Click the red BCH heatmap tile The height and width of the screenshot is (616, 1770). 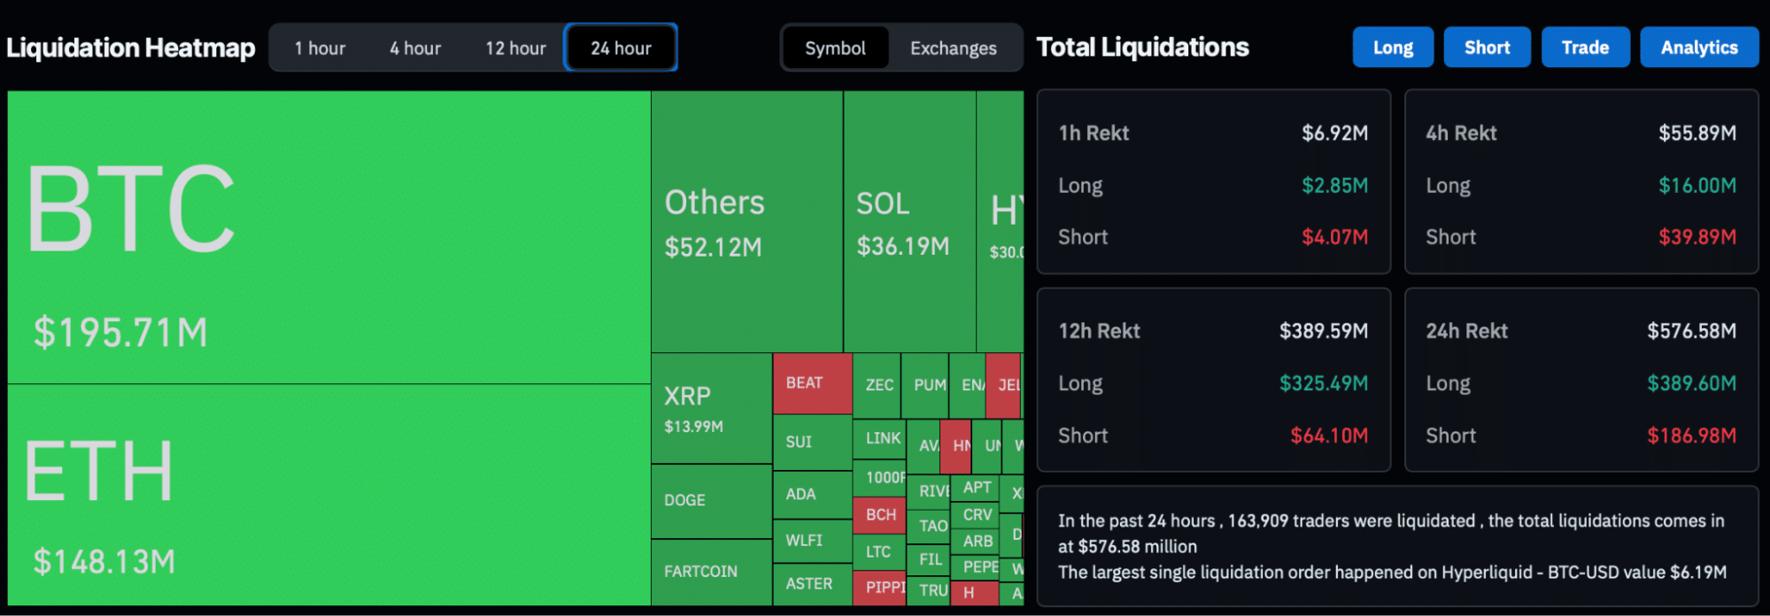(879, 515)
